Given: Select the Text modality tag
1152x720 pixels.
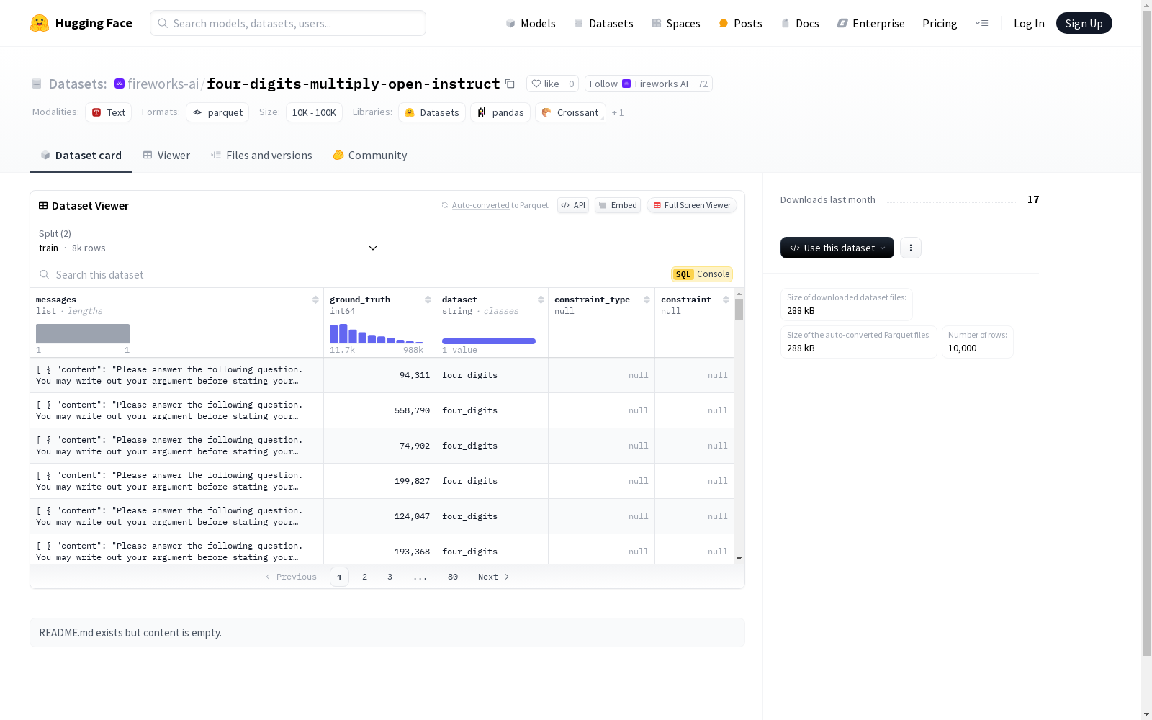Looking at the screenshot, I should tap(109, 112).
